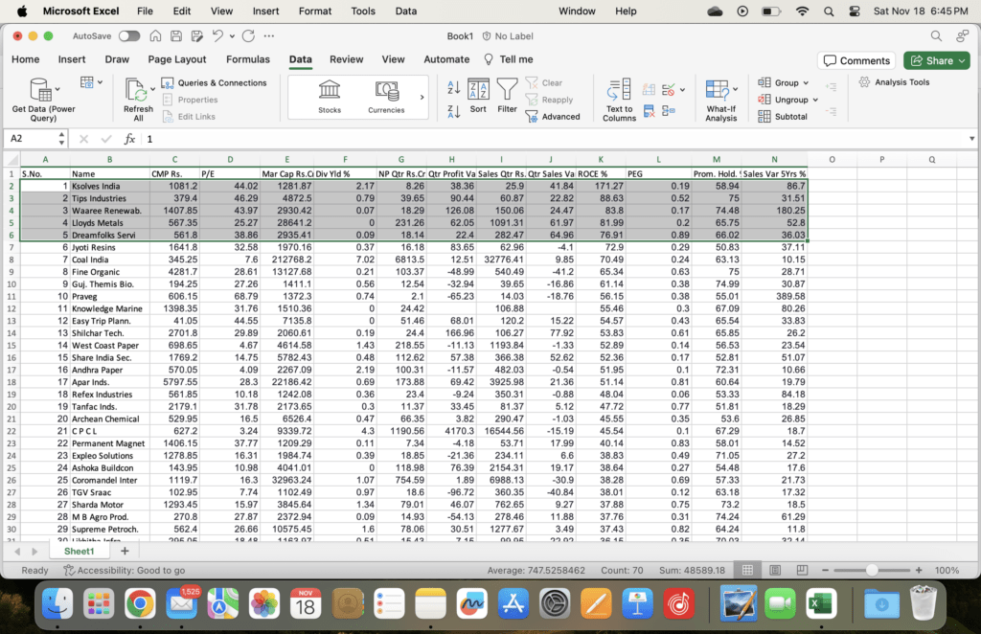Add a new sheet with plus button
This screenshot has height=634, width=981.
(x=125, y=551)
